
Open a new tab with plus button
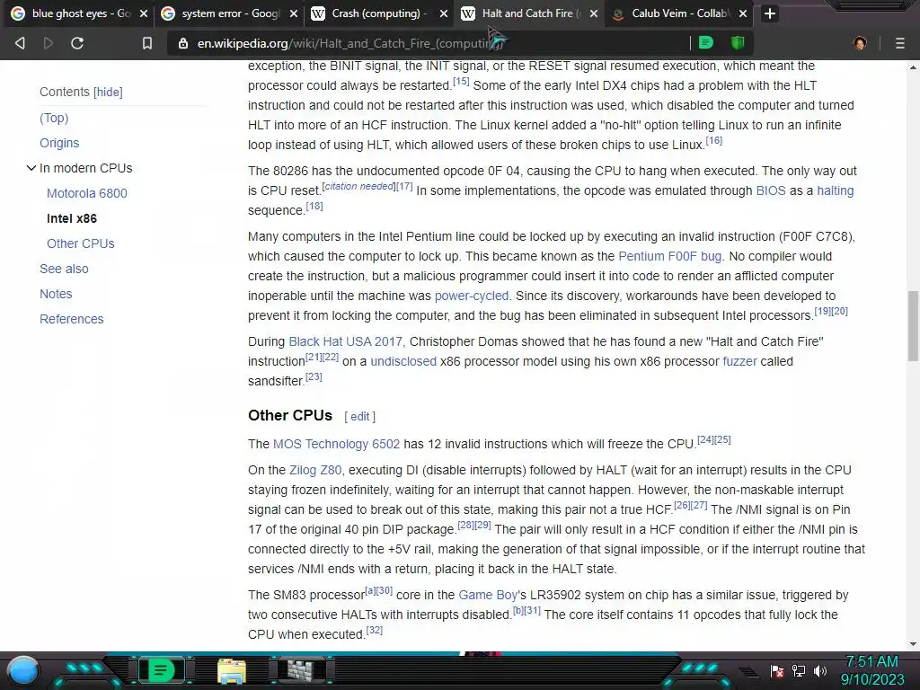(x=770, y=13)
